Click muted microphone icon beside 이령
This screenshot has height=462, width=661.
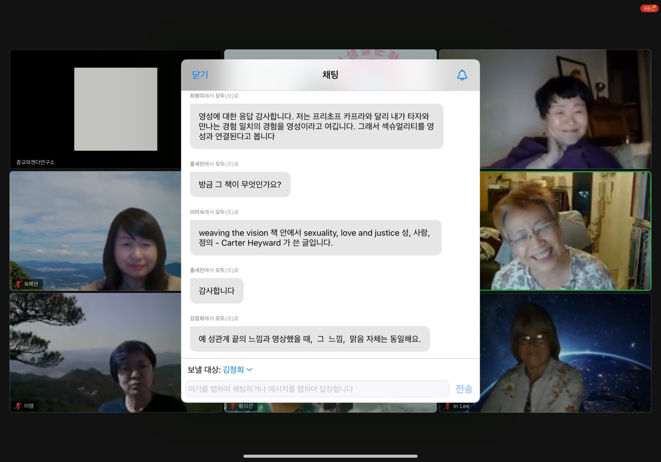[18, 406]
